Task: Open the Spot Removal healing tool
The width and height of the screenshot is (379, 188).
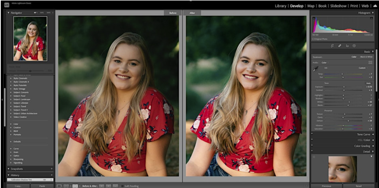Action: (339, 46)
